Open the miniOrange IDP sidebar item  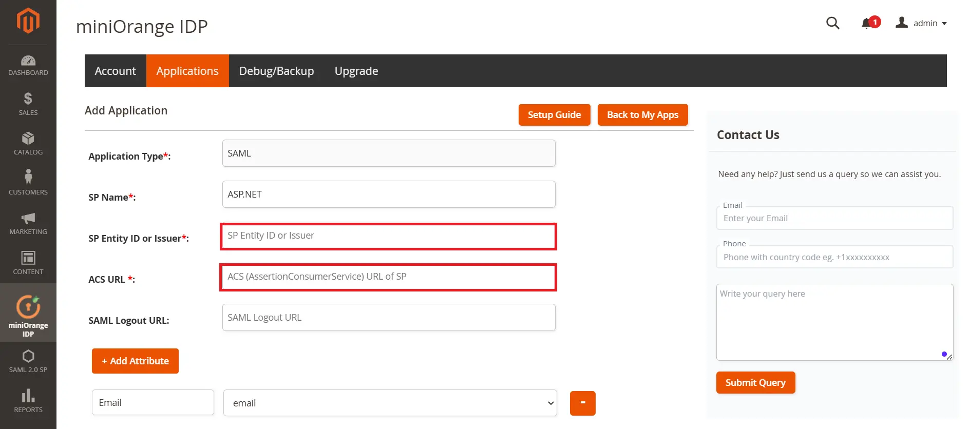point(28,313)
